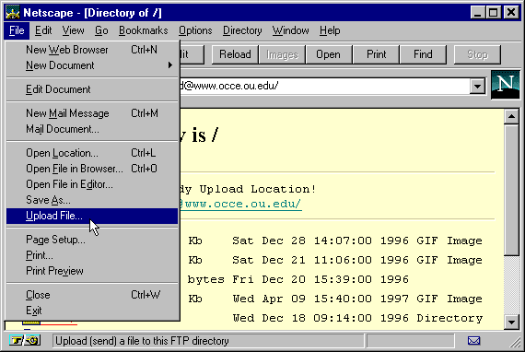Close the Netscape window
This screenshot has height=352, width=525.
pos(511,13)
